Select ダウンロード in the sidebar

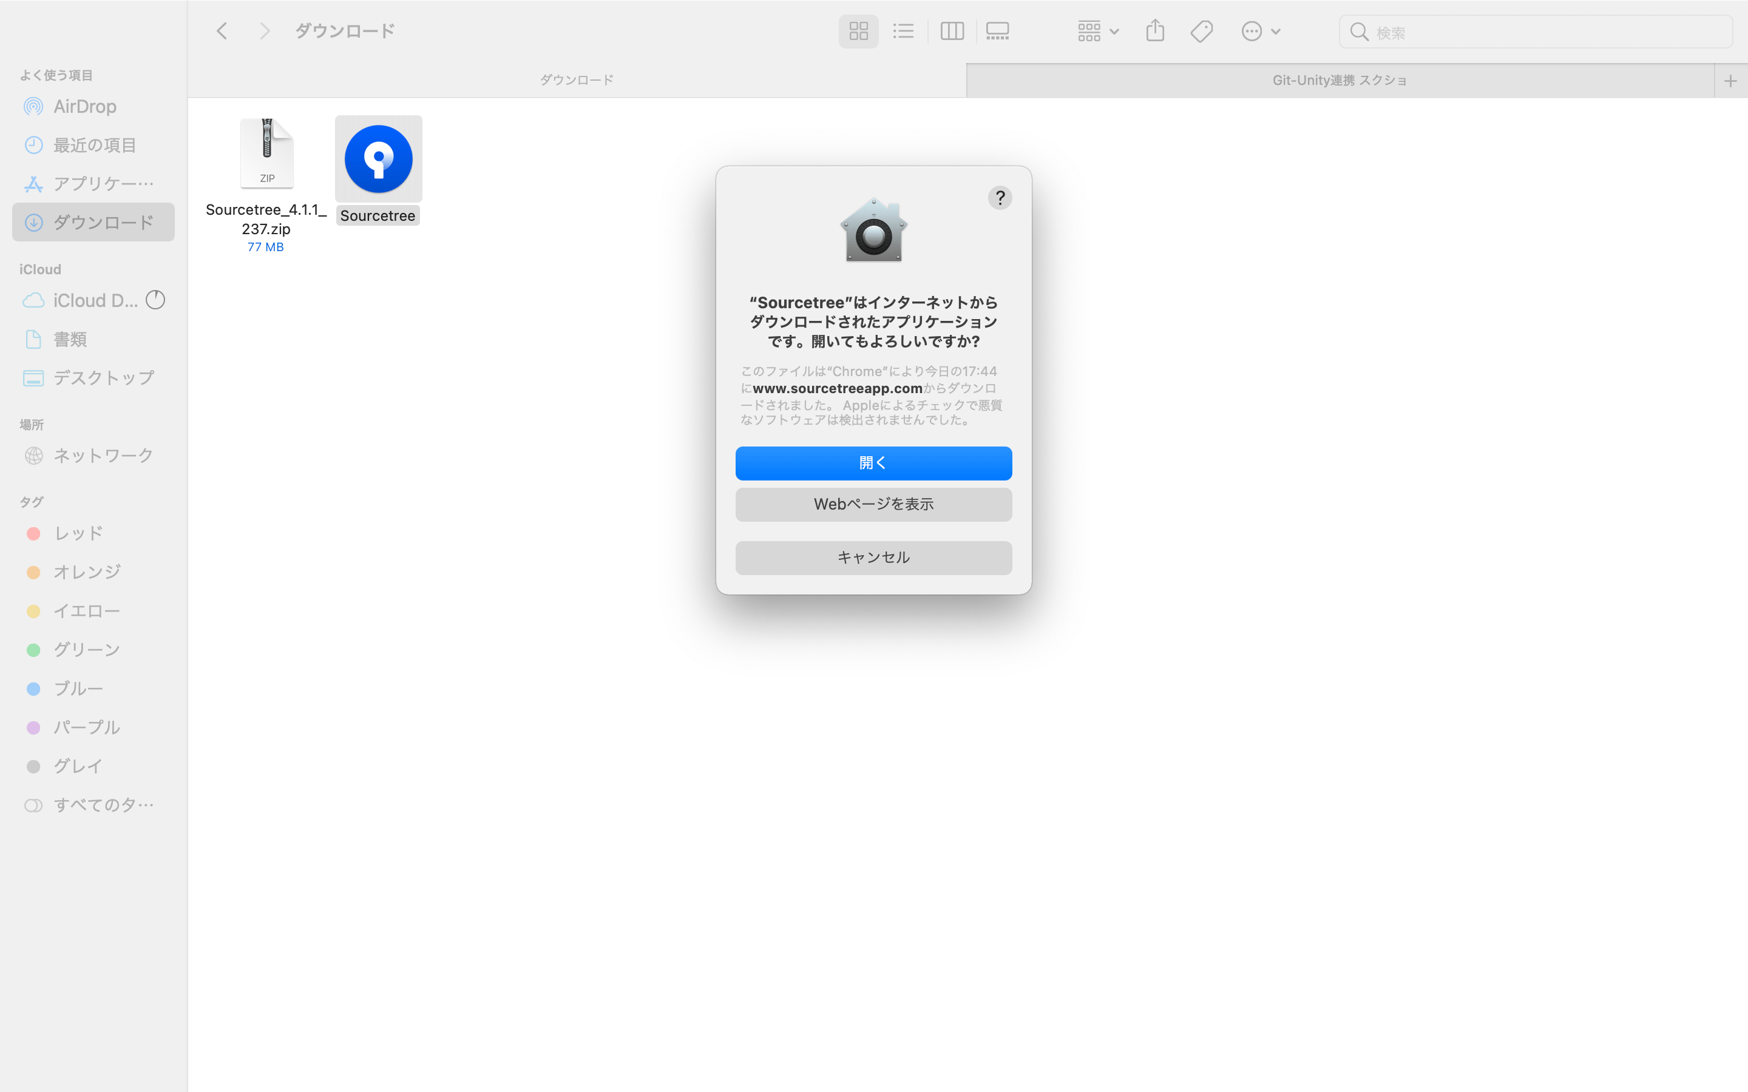click(x=93, y=221)
